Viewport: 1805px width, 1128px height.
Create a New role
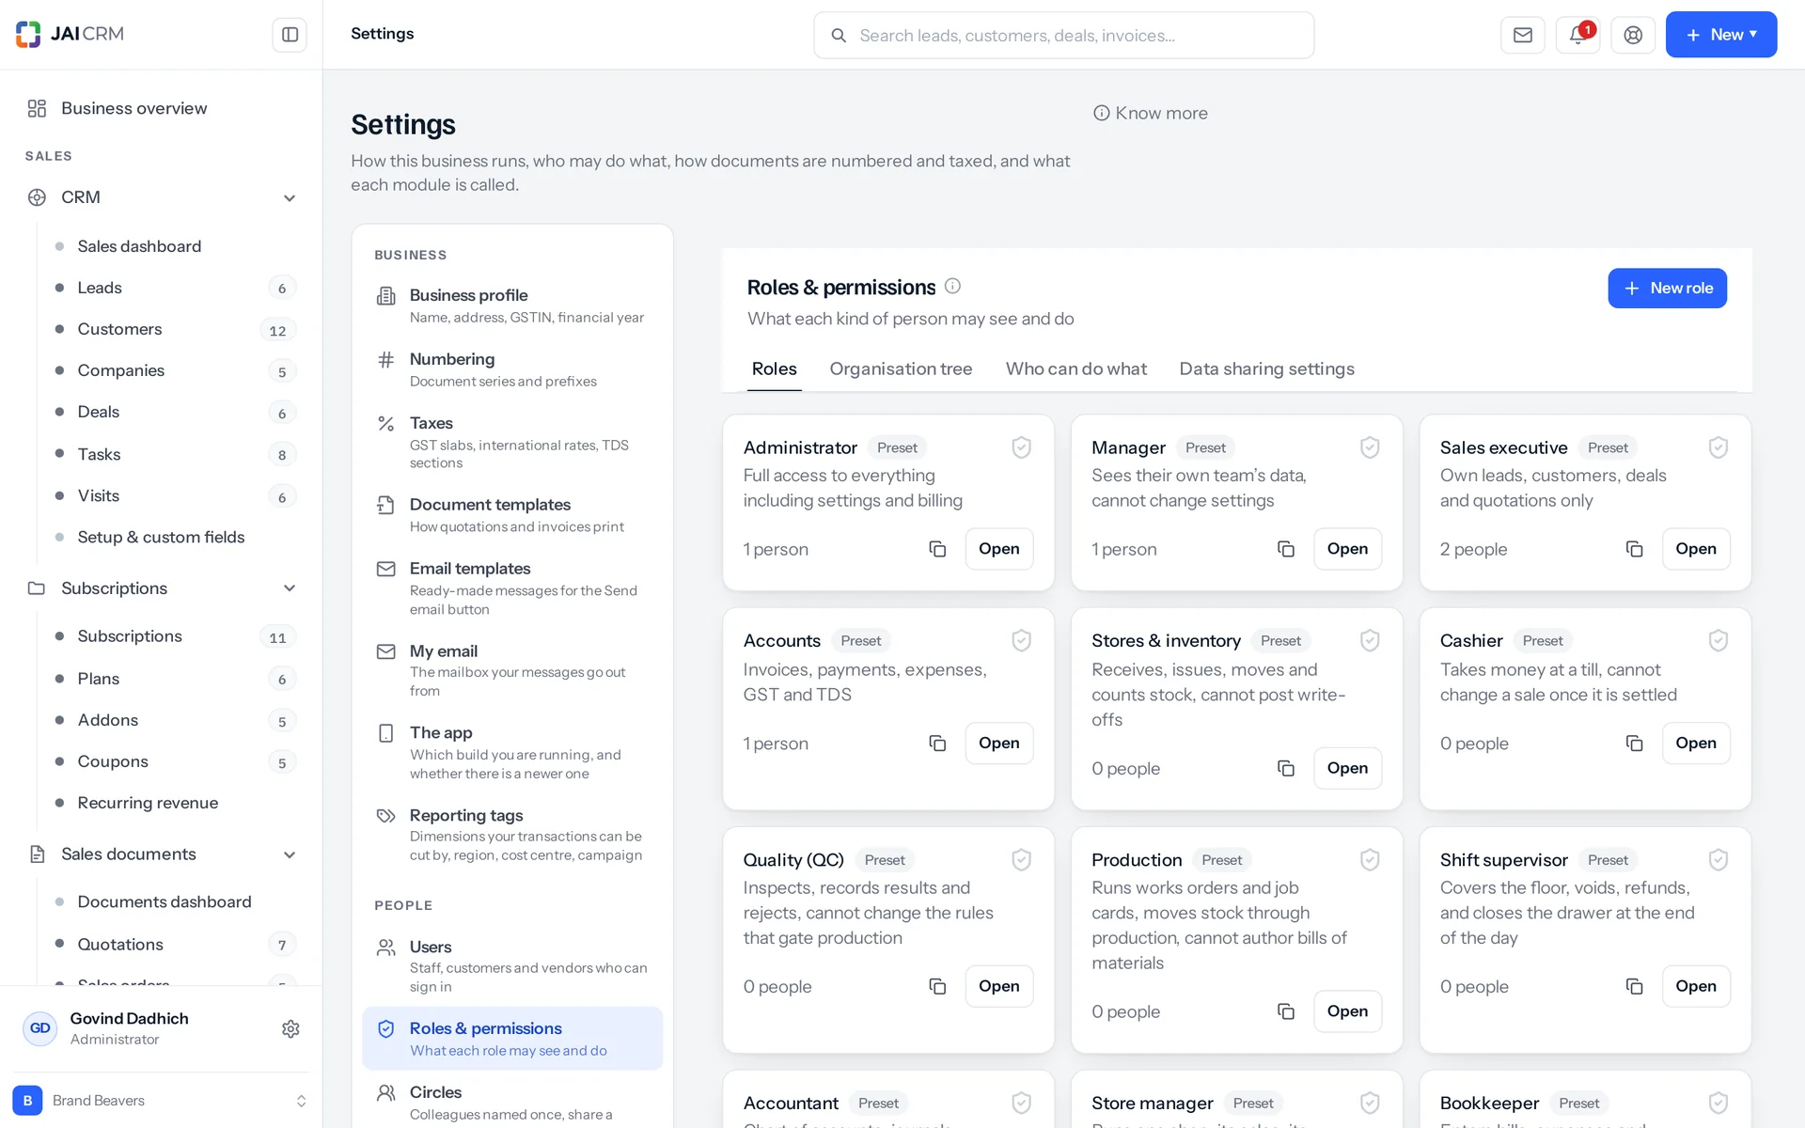tap(1667, 288)
